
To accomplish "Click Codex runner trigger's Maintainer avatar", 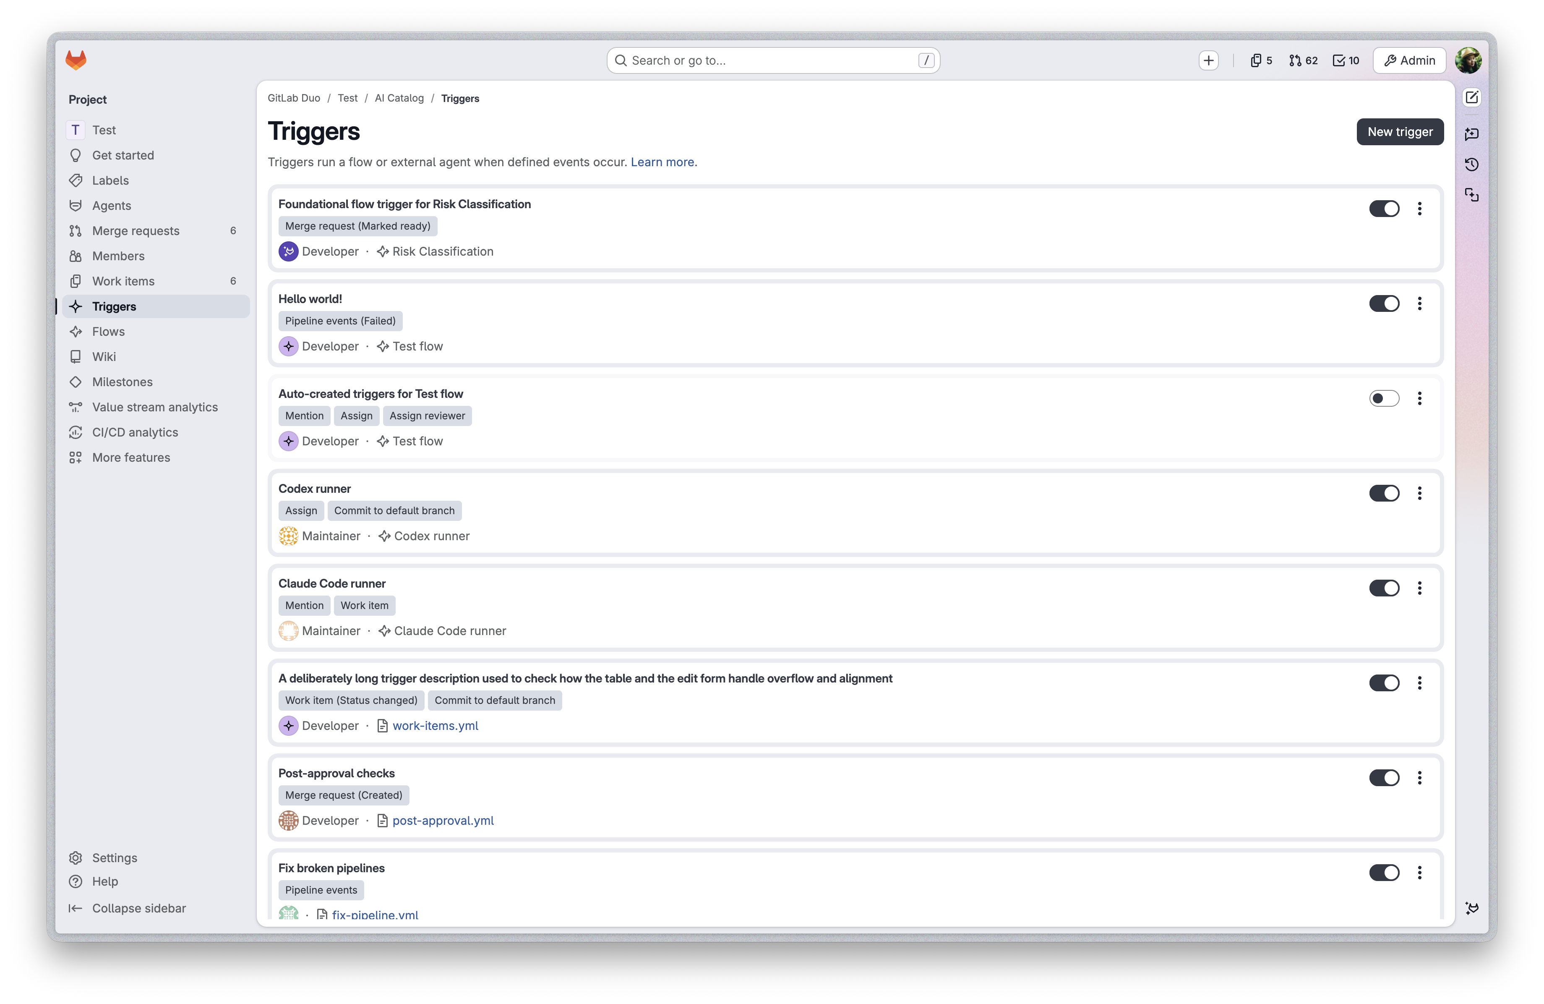I will pyautogui.click(x=288, y=536).
